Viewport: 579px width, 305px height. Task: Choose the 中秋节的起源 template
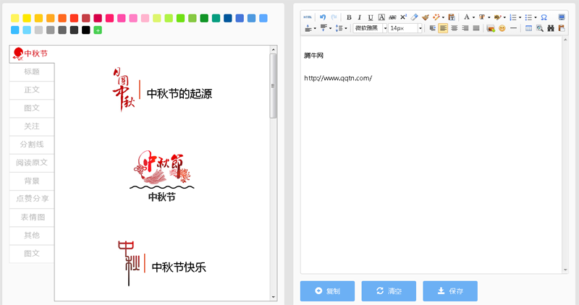click(163, 93)
